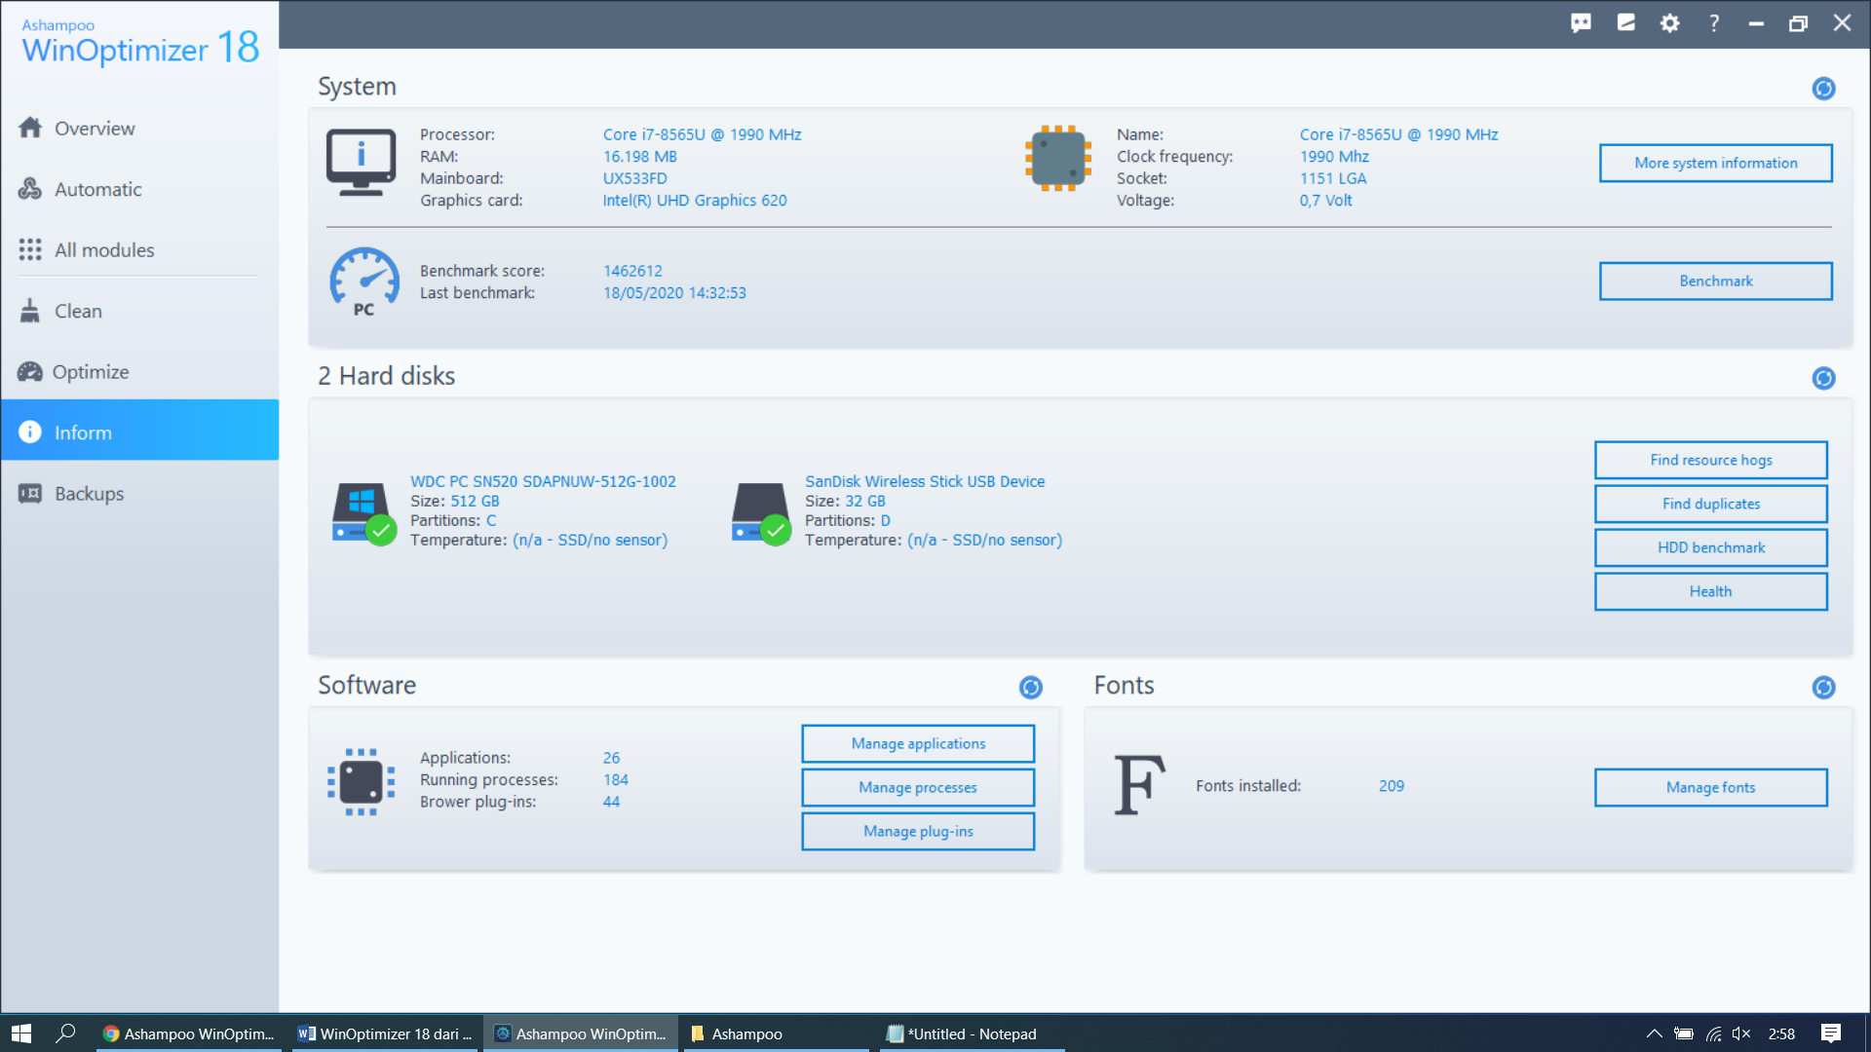
Task: Click the All modules grid icon
Action: pyautogui.click(x=30, y=249)
